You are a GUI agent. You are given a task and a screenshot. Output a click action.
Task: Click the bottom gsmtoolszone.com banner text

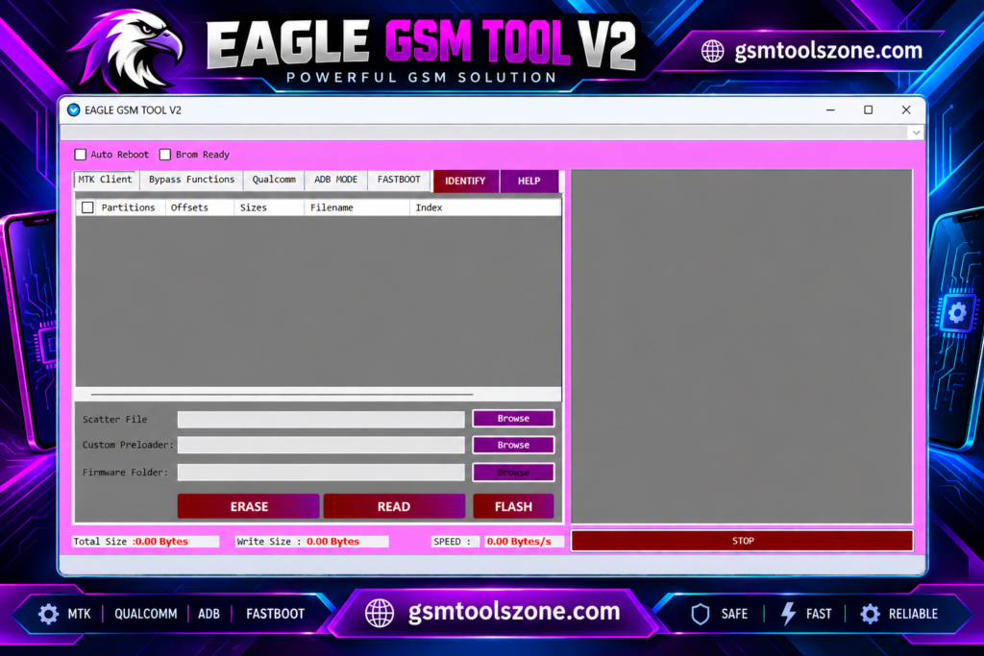[514, 612]
